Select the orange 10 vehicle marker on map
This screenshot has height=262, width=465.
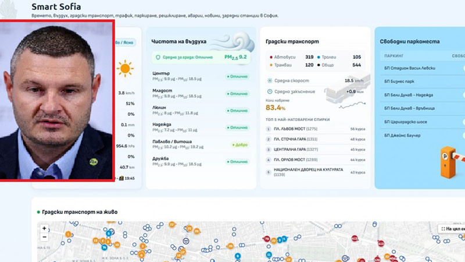117,245
